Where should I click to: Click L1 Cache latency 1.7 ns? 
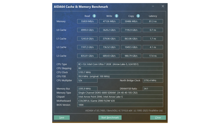pos(153,39)
